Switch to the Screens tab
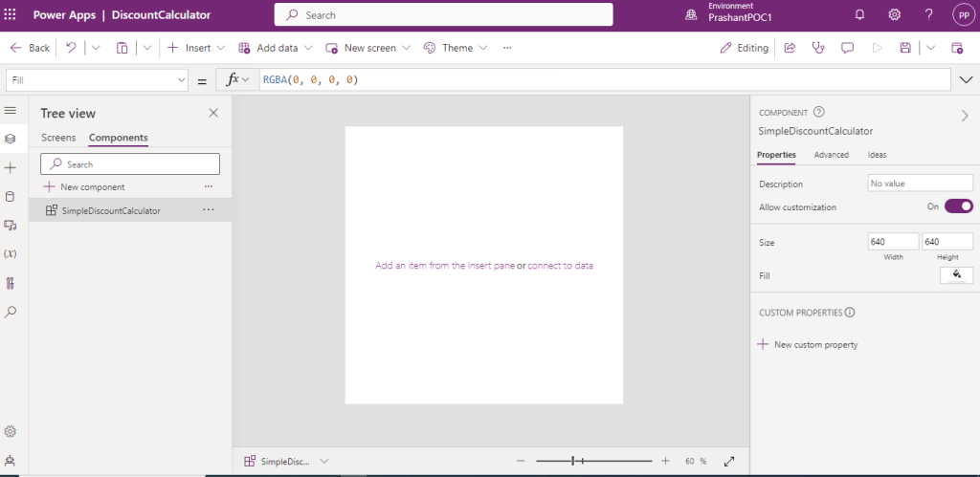 [58, 138]
